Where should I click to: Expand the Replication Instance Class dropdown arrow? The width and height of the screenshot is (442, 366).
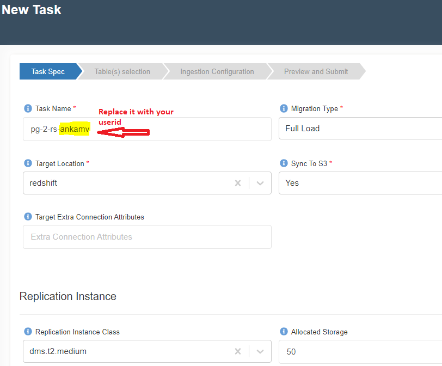point(260,351)
